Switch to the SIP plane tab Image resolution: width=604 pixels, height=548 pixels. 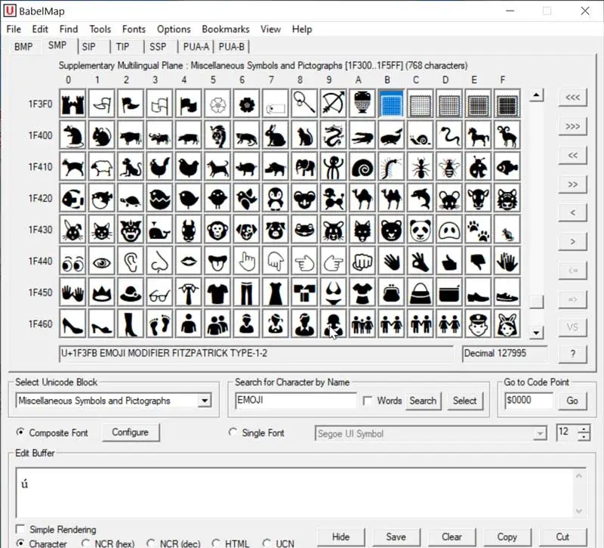coord(89,47)
